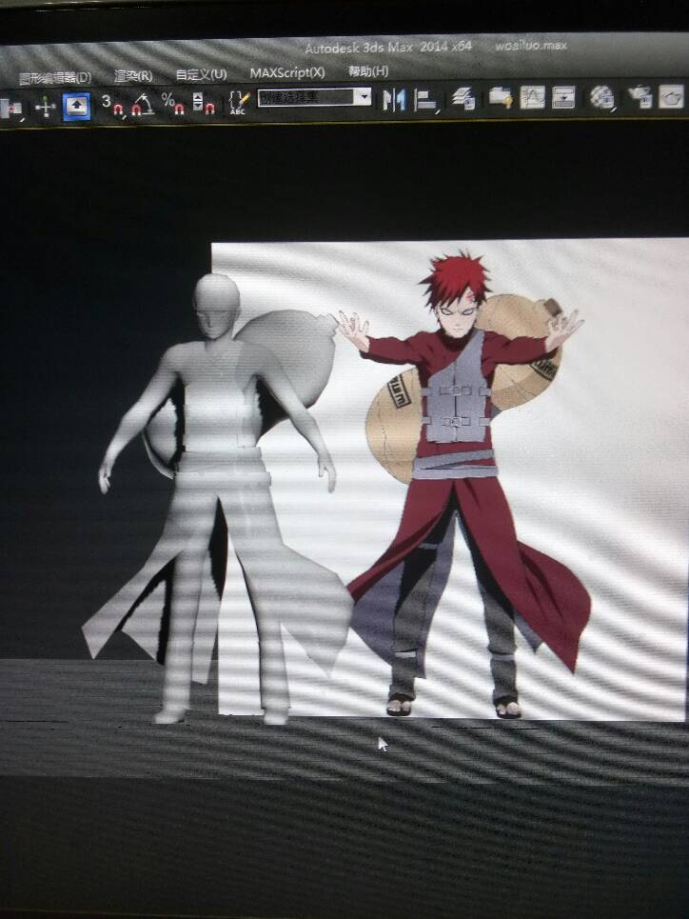The height and width of the screenshot is (919, 689).
Task: Open the MAXScript(X) menu
Action: (x=287, y=72)
